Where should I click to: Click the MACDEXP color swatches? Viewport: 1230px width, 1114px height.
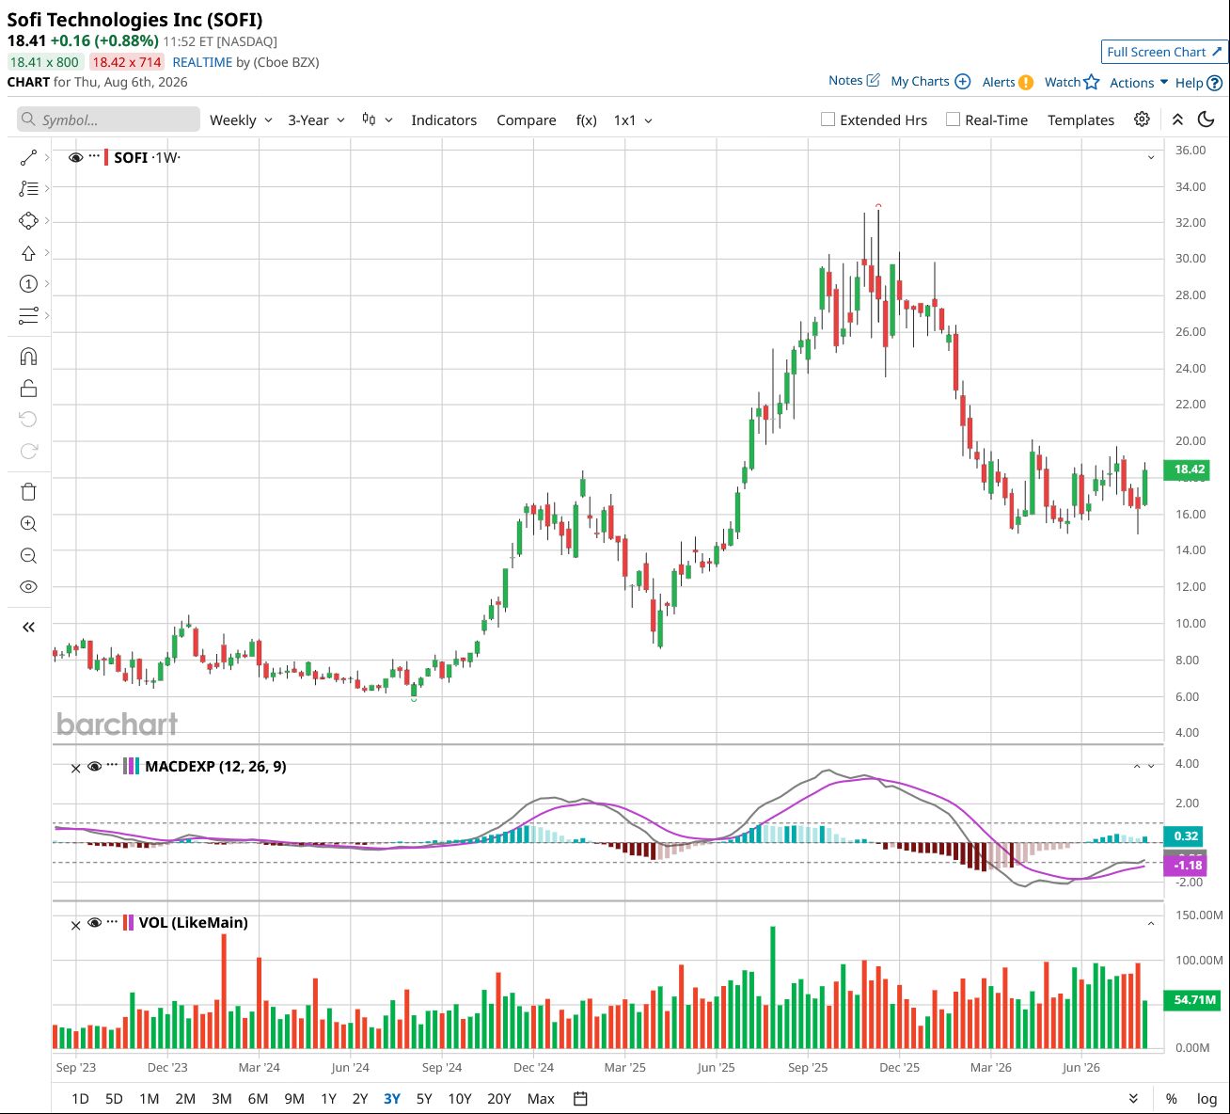pyautogui.click(x=131, y=767)
